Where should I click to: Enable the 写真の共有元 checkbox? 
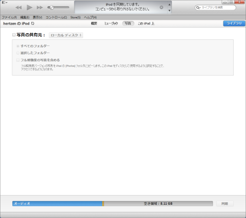[x=14, y=35]
